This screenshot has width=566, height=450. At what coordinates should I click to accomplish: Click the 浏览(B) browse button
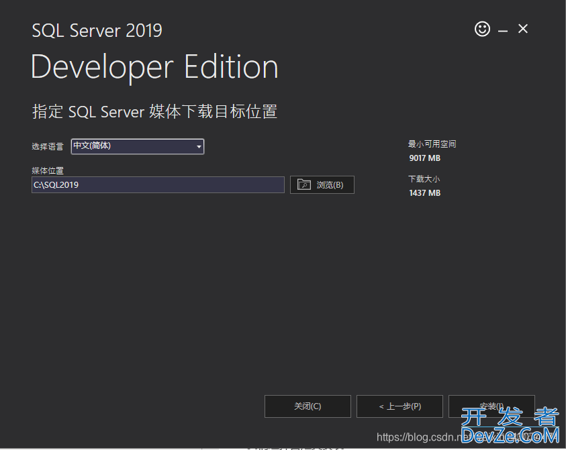click(322, 184)
